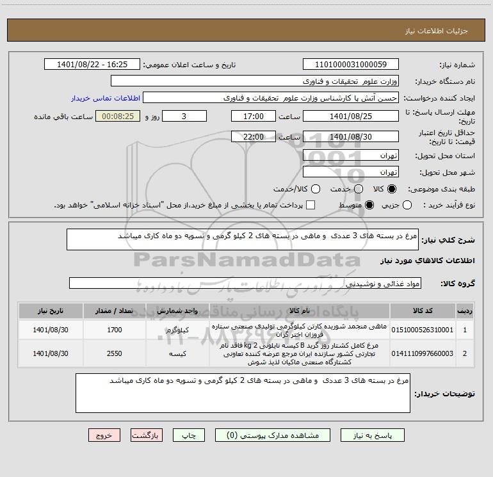This screenshot has width=493, height=477.
Task: Click need date 1401/08/30 in row 2
Action: coord(51,353)
